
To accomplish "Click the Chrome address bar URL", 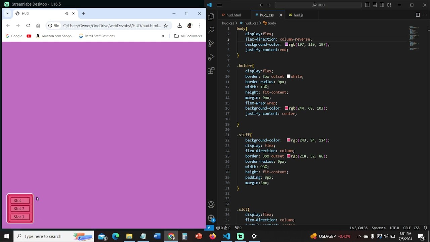I will coord(112,26).
